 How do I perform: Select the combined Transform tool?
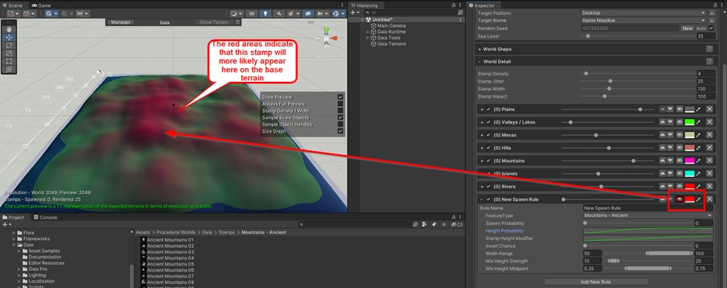pos(9,69)
